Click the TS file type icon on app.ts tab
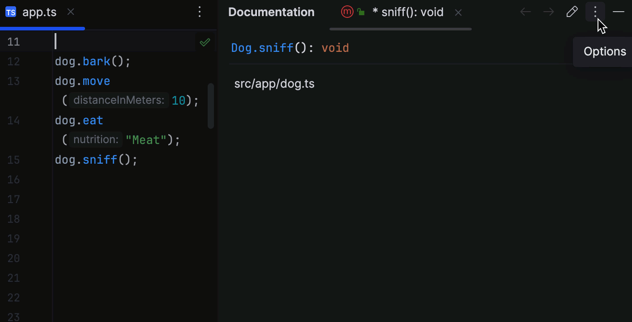The width and height of the screenshot is (632, 322). point(10,12)
